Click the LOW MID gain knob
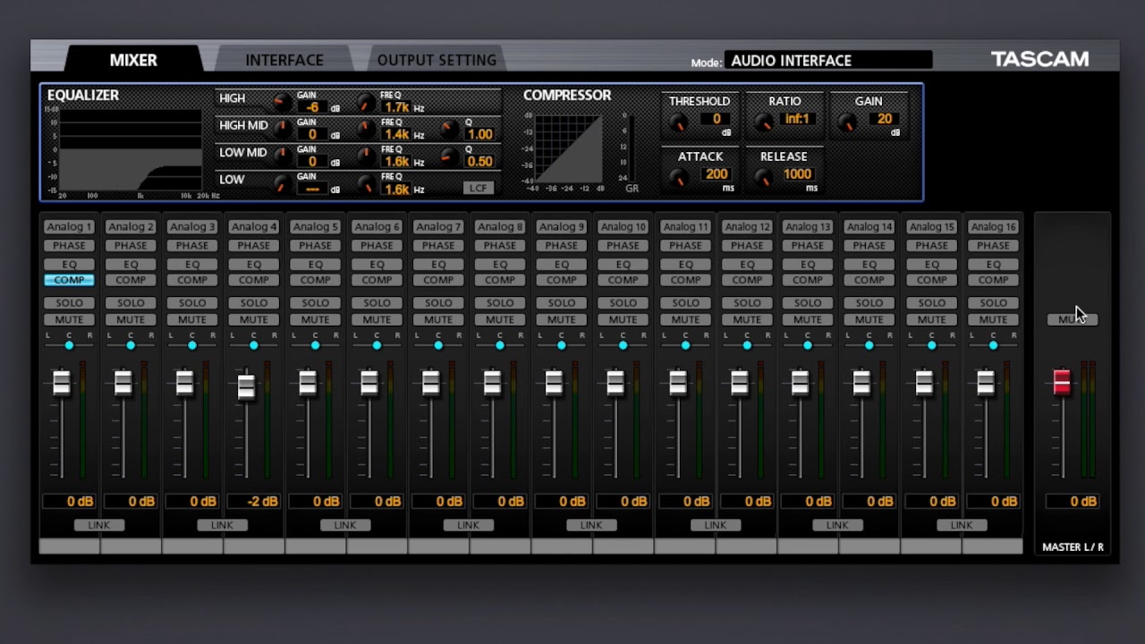 coord(282,157)
